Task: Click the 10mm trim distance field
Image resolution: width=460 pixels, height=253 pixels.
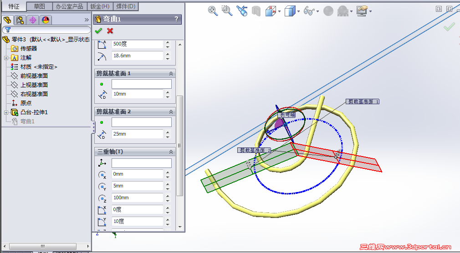Action: pos(137,94)
